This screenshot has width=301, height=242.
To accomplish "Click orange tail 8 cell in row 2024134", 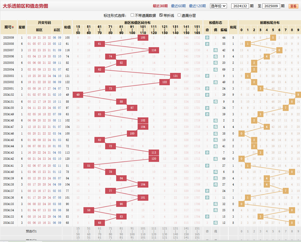I will (x=292, y=210).
